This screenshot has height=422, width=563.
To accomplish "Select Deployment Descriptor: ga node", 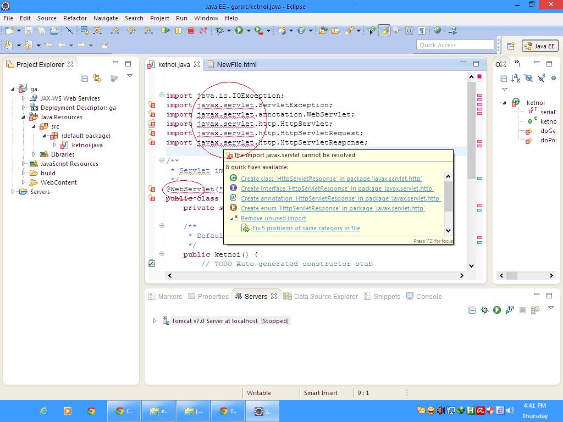I will point(78,108).
